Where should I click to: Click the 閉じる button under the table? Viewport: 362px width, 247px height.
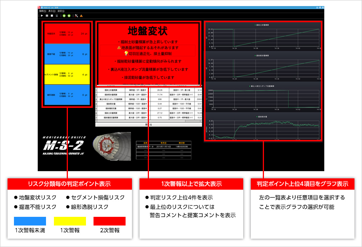click(149, 125)
